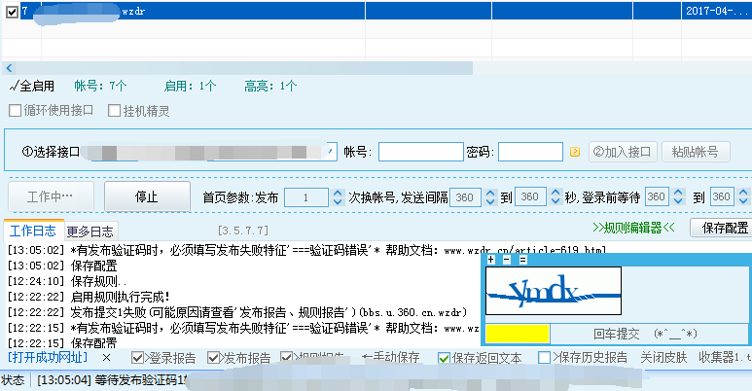Click the [12:22:22] 启用规则执行完成! log line
Image resolution: width=752 pixels, height=391 pixels.
(89, 297)
